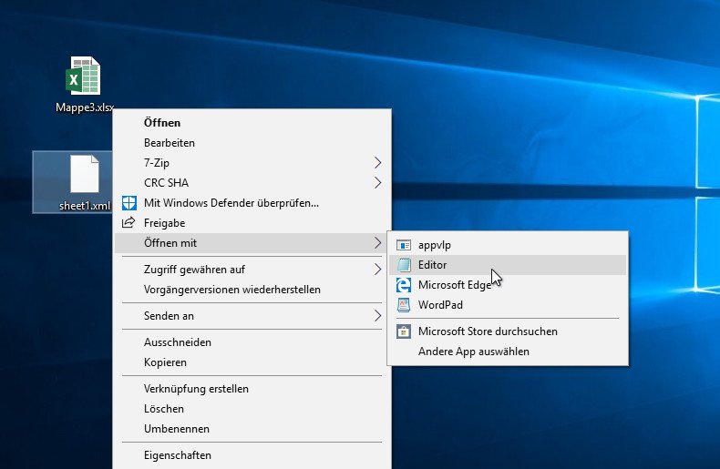This screenshot has height=469, width=720.
Task: Click the Windows Defender shield icon
Action: point(129,202)
